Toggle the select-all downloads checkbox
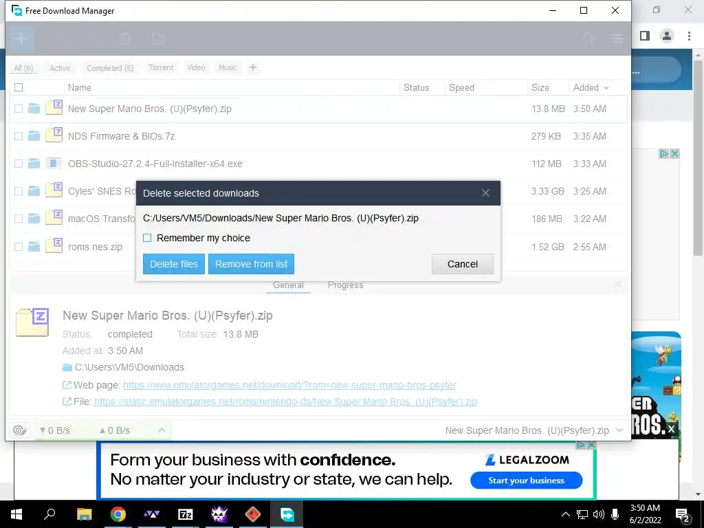The height and width of the screenshot is (528, 704). click(19, 87)
